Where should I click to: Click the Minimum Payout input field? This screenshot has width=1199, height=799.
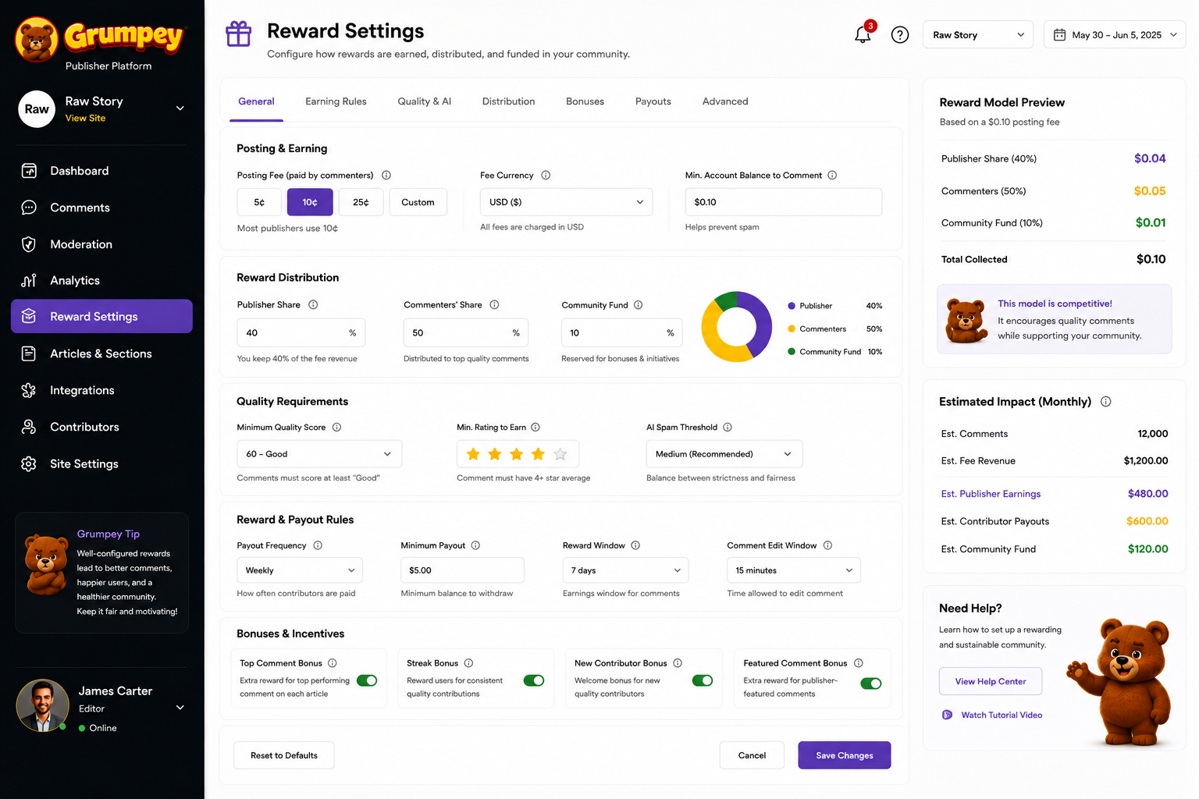462,570
